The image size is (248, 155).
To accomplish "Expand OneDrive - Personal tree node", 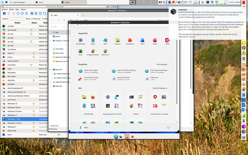I will tap(51, 41).
